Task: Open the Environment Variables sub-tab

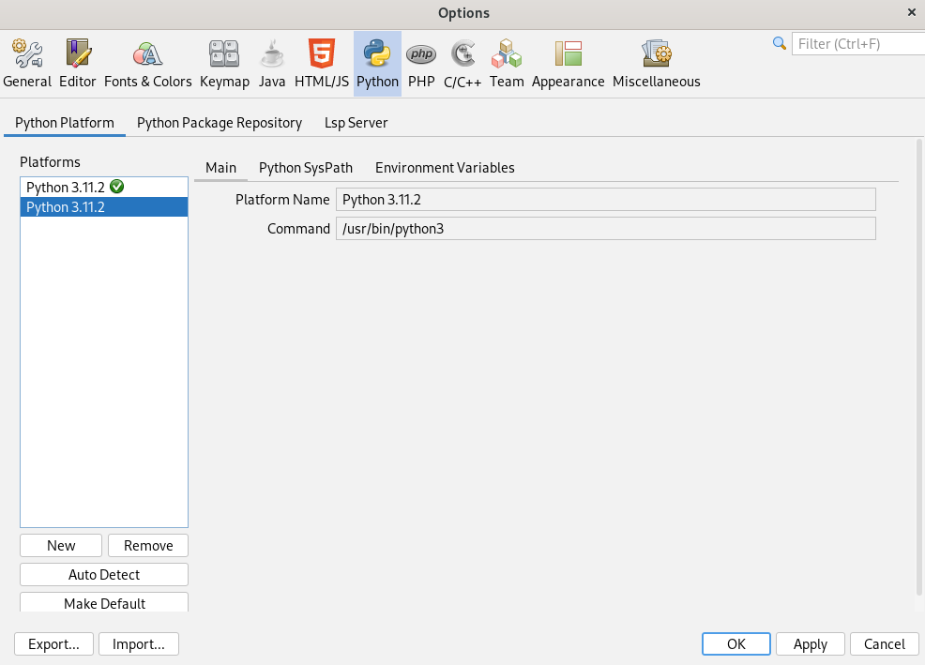Action: point(445,168)
